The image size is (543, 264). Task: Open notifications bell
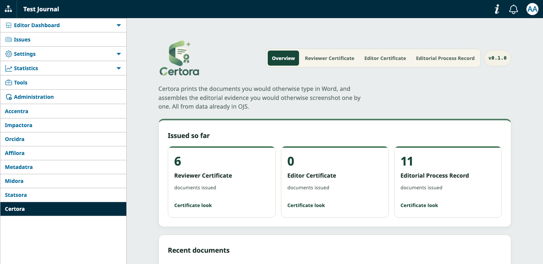coord(514,9)
